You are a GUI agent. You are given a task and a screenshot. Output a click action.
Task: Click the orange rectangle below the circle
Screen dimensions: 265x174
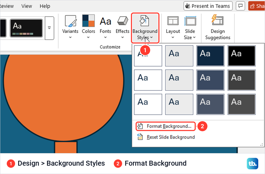pos(66,147)
